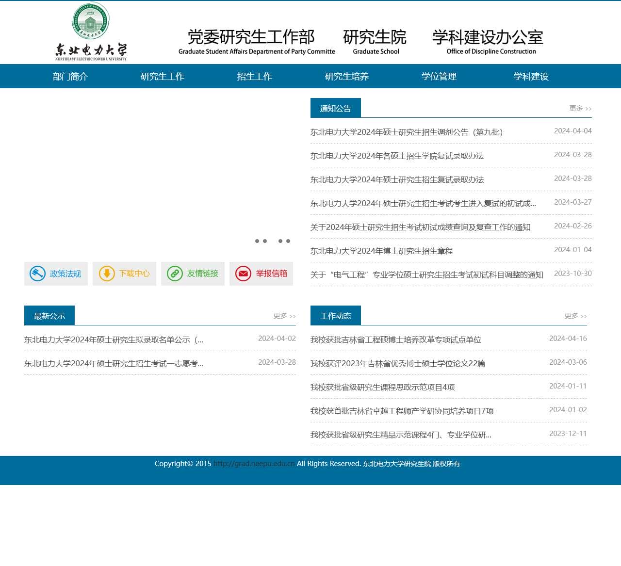Click the 友情链接 label text
This screenshot has height=566, width=621.
coord(203,274)
